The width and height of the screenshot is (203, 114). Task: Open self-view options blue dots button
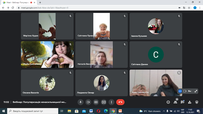(x=180, y=91)
